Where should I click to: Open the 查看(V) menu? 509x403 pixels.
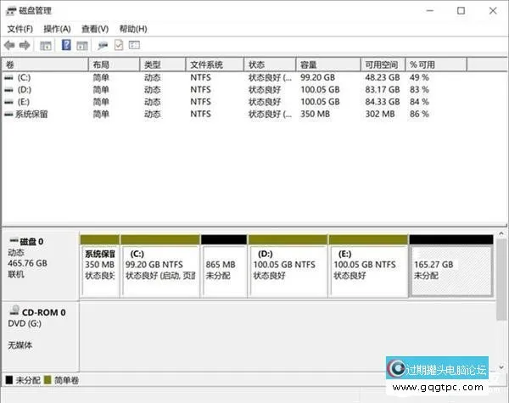[x=95, y=29]
